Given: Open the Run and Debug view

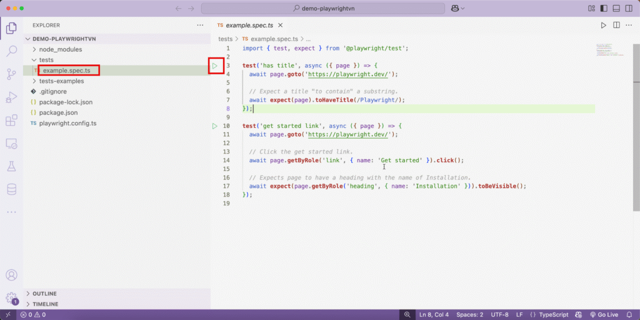Looking at the screenshot, I should pyautogui.click(x=11, y=97).
